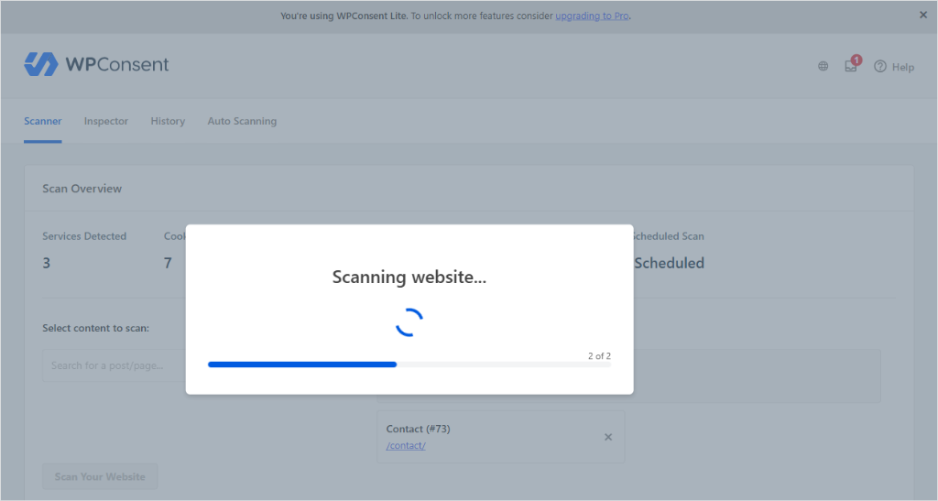
Task: Click the loading spinner in dialog
Action: (409, 322)
